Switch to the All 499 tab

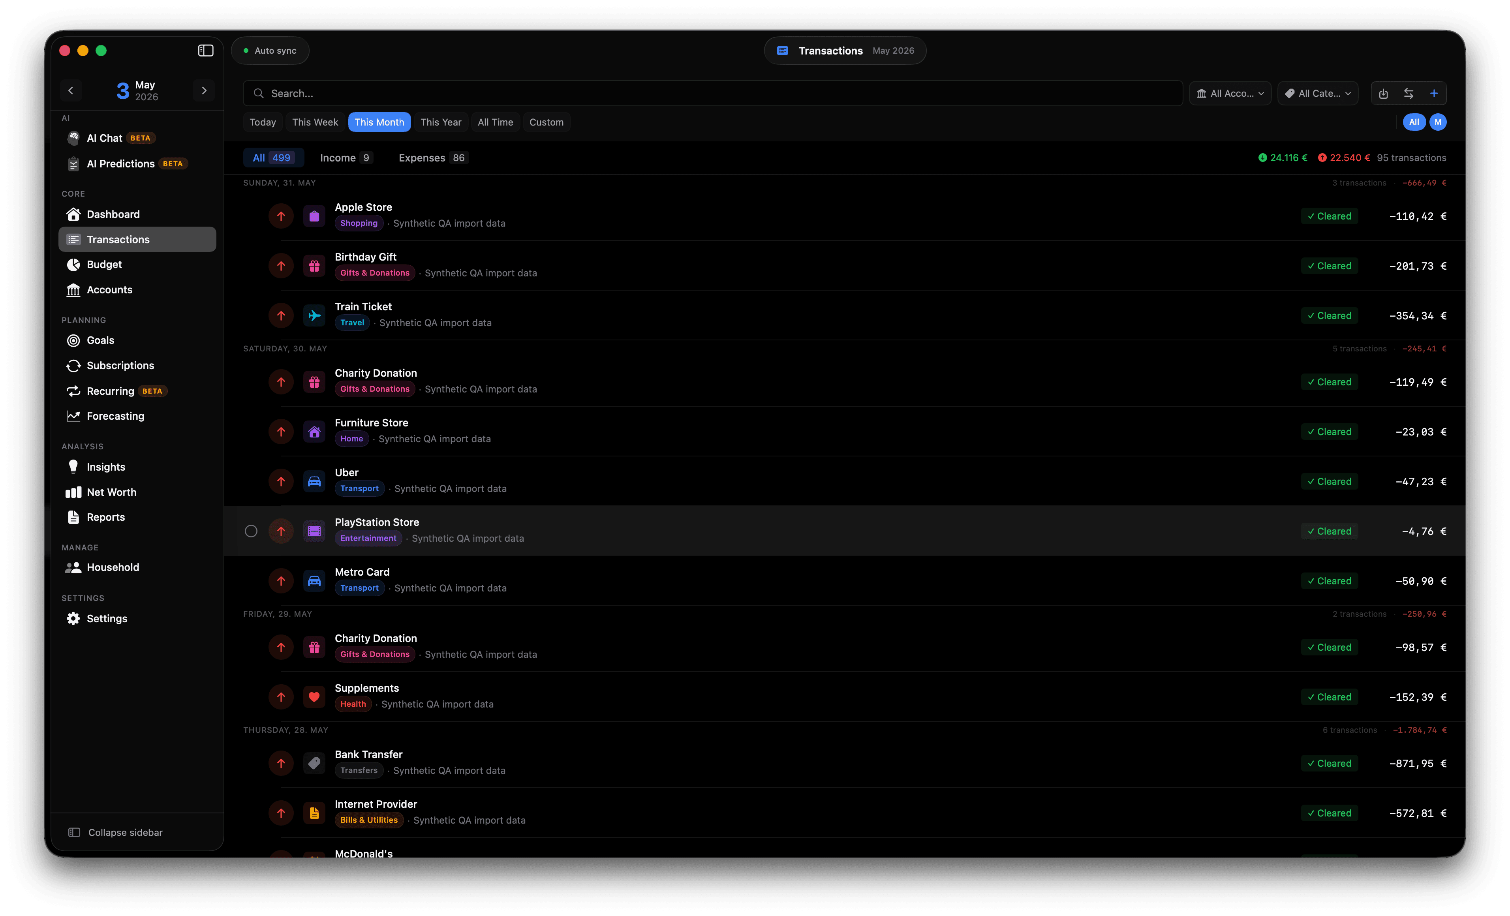273,158
